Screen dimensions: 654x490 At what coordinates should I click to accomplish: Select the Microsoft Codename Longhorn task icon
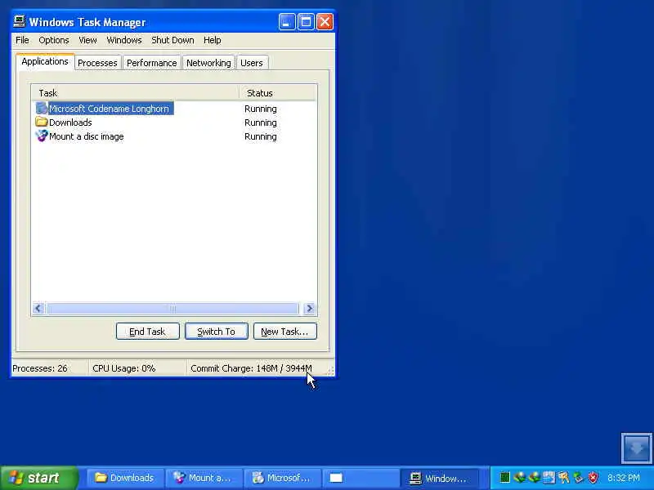(x=42, y=109)
